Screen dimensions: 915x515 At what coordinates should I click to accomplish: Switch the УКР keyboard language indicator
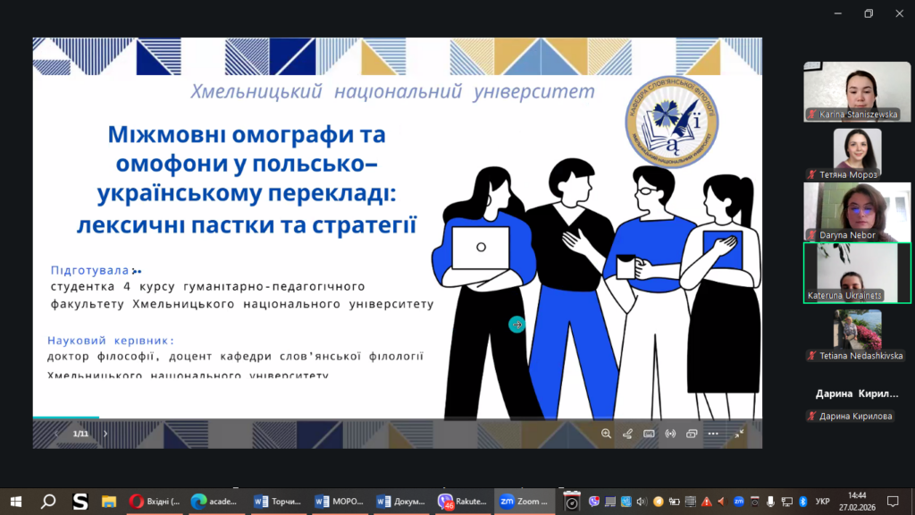pyautogui.click(x=823, y=502)
